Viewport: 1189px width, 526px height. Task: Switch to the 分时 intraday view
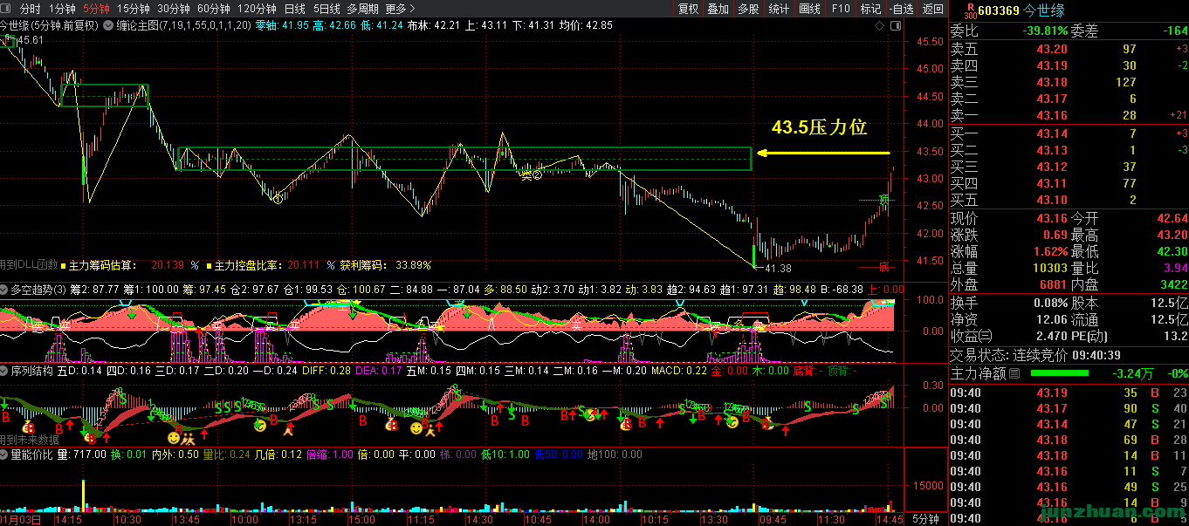pyautogui.click(x=31, y=9)
